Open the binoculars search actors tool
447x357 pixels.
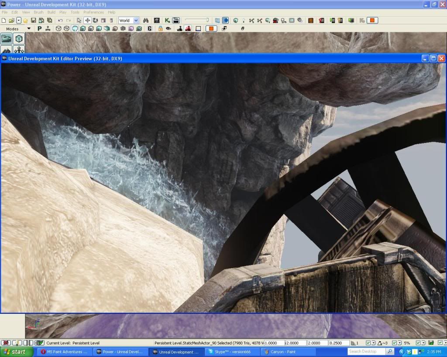pyautogui.click(x=146, y=20)
